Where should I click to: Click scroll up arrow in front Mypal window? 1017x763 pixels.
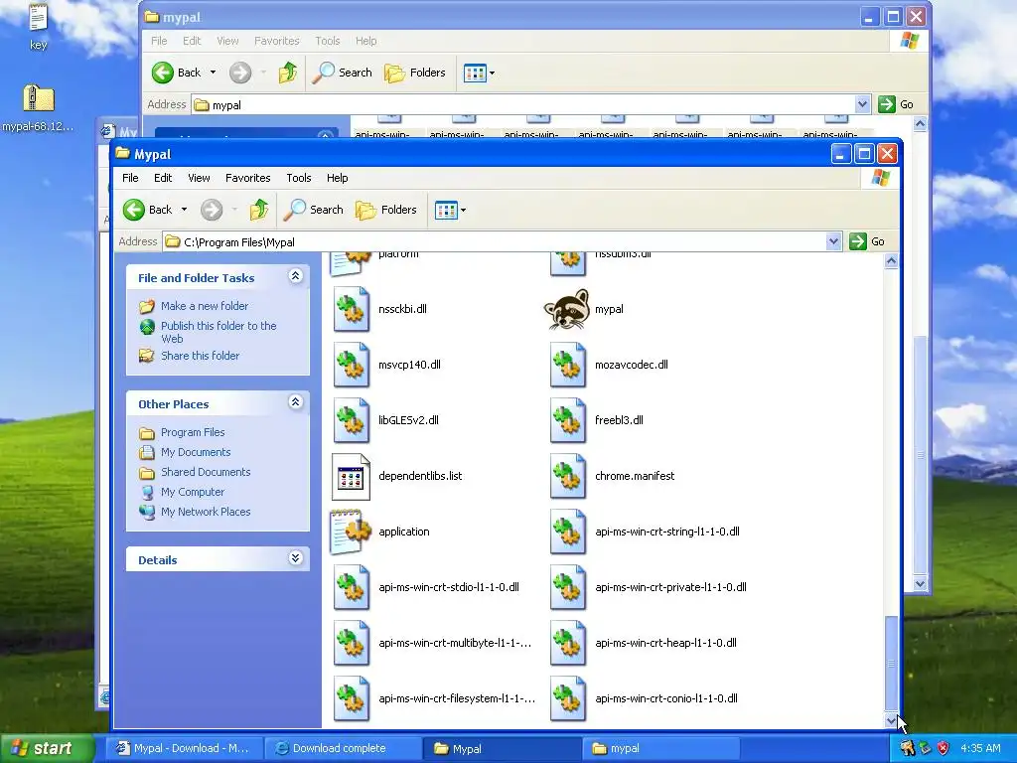point(891,261)
